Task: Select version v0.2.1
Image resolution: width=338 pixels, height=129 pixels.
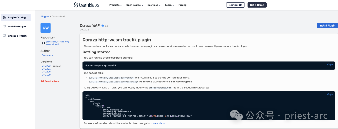Action: coord(46,69)
